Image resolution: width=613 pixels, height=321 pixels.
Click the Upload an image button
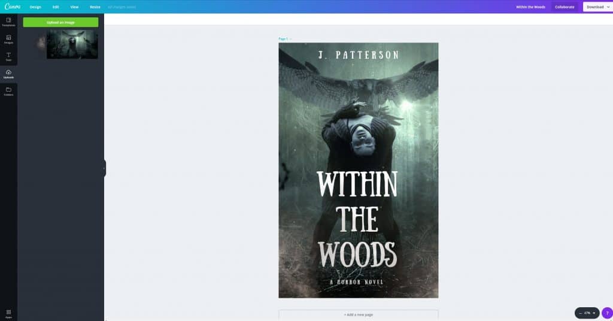coord(60,22)
